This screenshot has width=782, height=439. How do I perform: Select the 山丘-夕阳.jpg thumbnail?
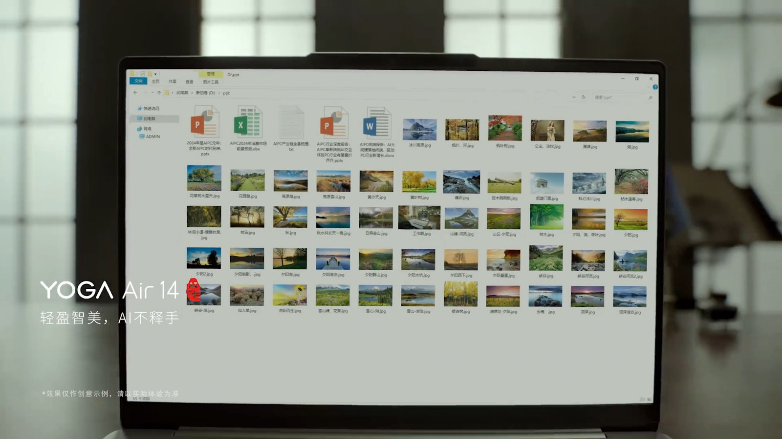tap(504, 219)
